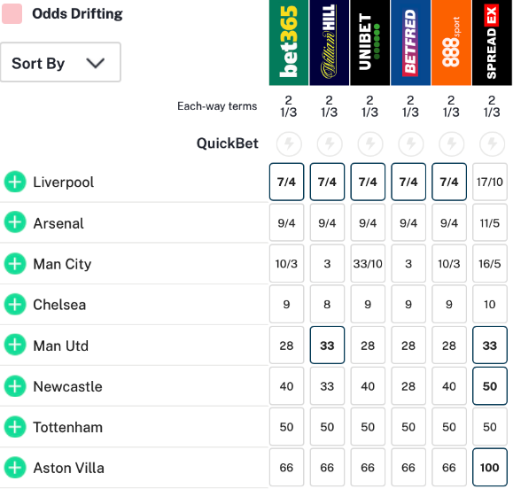Click the pink Odds Drifting swatch
Image resolution: width=513 pixels, height=489 pixels.
[12, 14]
